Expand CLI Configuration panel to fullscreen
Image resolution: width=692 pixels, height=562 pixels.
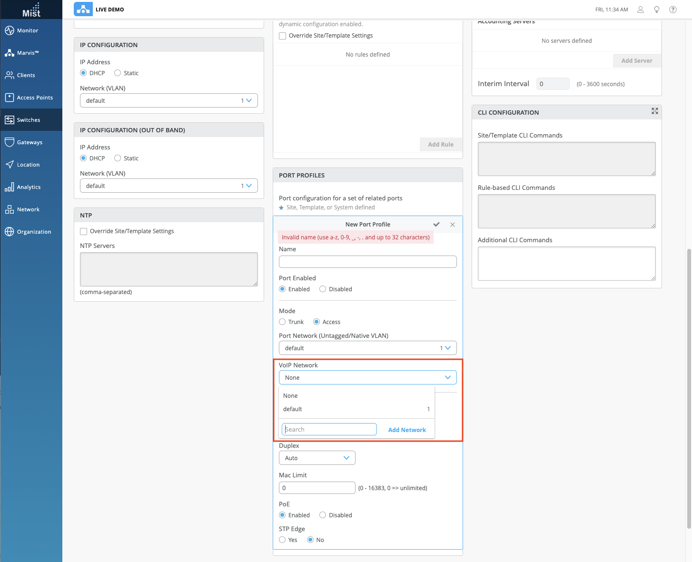(655, 111)
